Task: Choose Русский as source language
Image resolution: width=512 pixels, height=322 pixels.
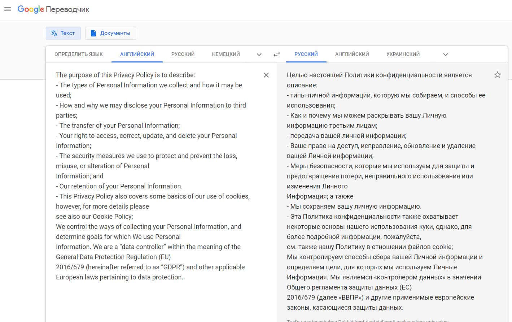Action: (183, 54)
